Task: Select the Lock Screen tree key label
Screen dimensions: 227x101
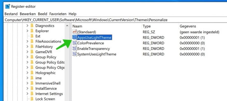Action: pyautogui.click(x=45, y=99)
